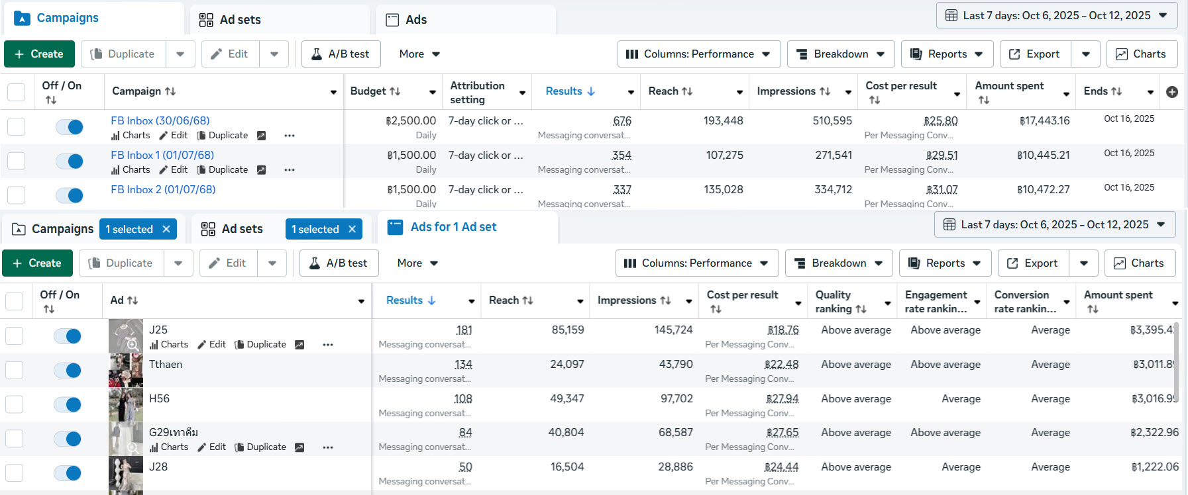Switch to the top Ad sets tab
The width and height of the screenshot is (1188, 495).
pos(230,20)
